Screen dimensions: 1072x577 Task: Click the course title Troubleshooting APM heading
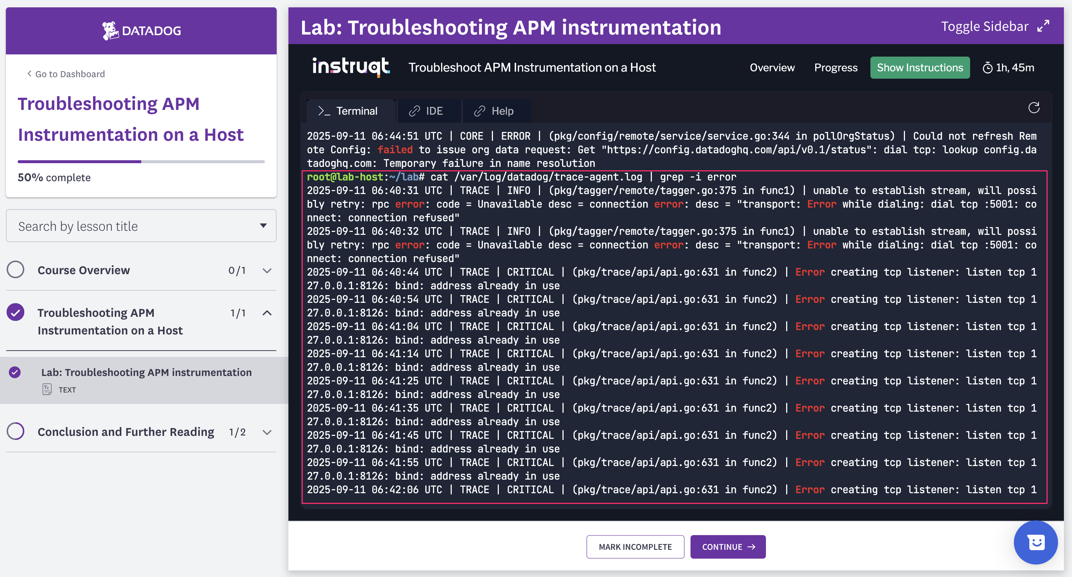tap(130, 119)
